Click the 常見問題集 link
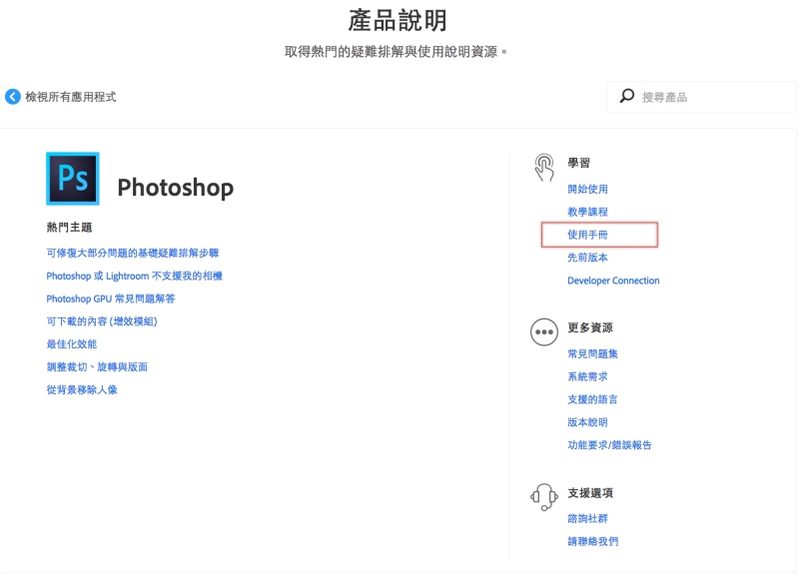This screenshot has height=577, width=799. [x=592, y=354]
